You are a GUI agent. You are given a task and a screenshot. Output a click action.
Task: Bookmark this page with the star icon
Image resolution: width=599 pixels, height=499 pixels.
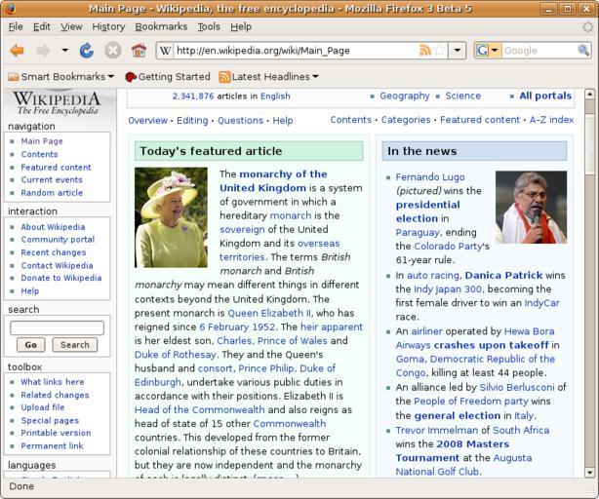coord(440,51)
